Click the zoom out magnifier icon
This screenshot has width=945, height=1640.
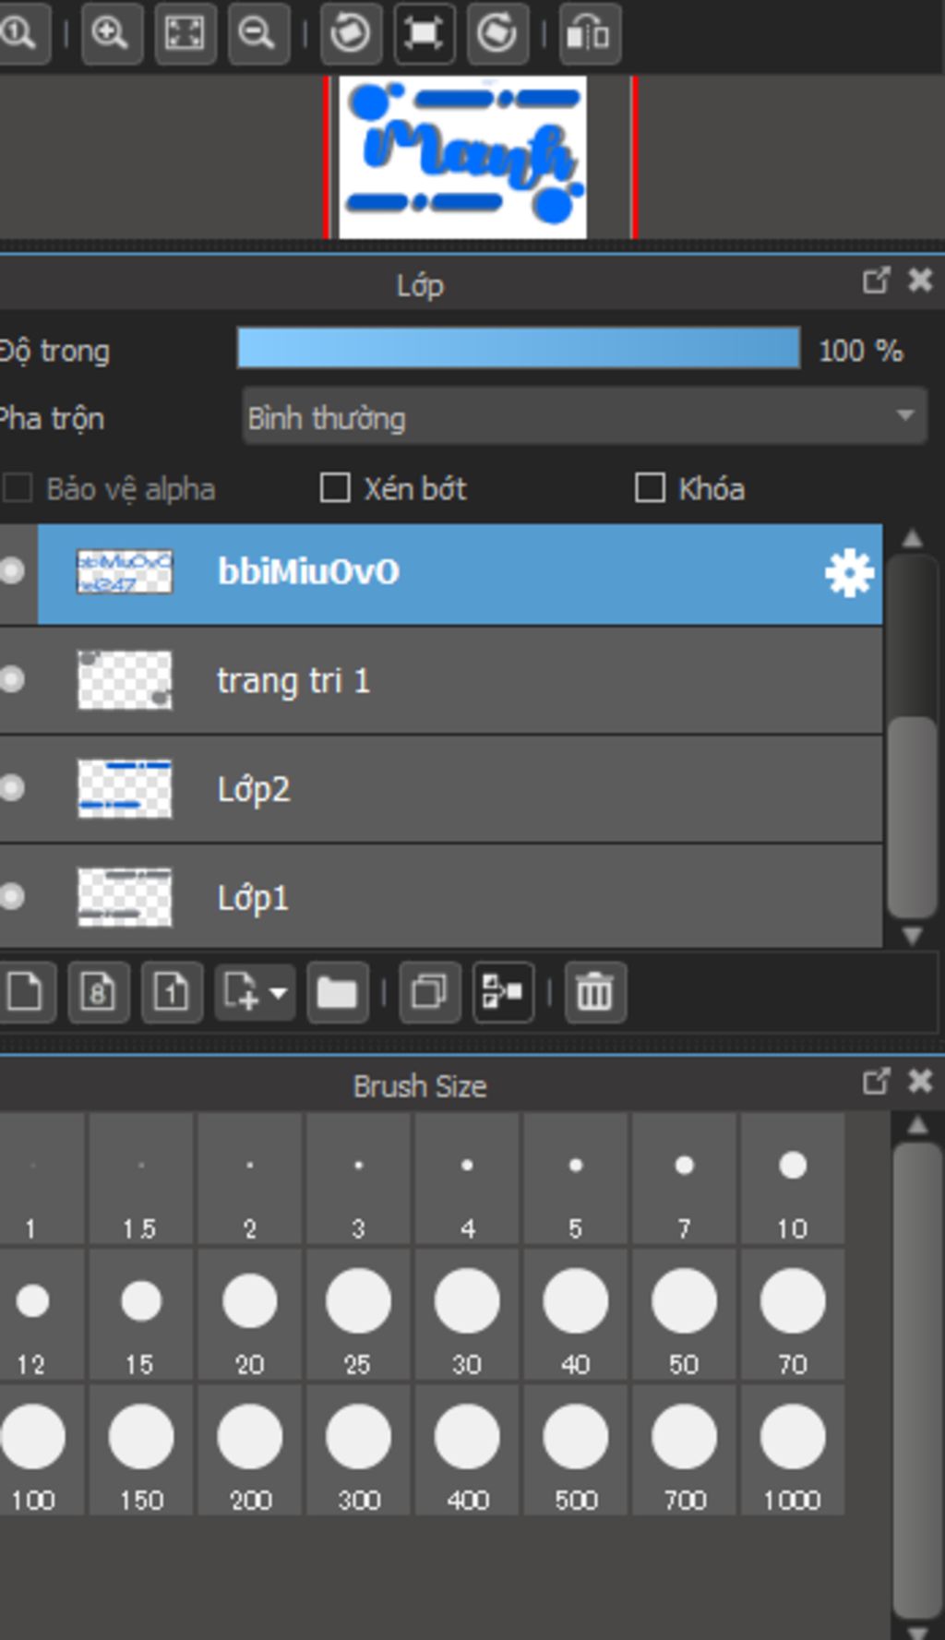[x=257, y=34]
